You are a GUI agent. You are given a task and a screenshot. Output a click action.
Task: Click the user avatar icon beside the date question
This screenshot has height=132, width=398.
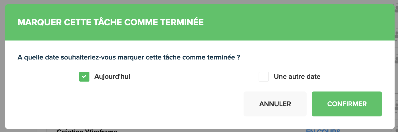point(396,61)
